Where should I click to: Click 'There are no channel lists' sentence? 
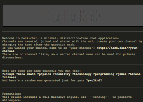click(69, 56)
